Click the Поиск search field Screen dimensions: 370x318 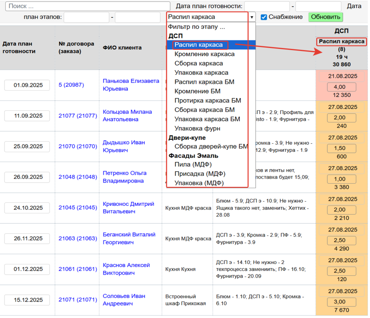tap(88, 6)
